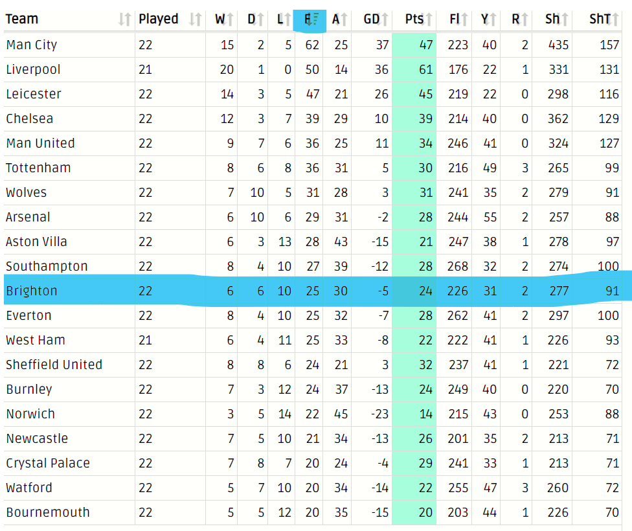Sort by L losses column arrow
The image size is (632, 531).
(x=288, y=19)
